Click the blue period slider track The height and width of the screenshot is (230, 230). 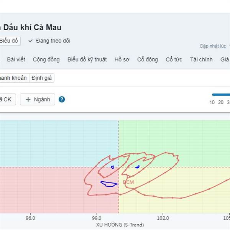[221, 95]
